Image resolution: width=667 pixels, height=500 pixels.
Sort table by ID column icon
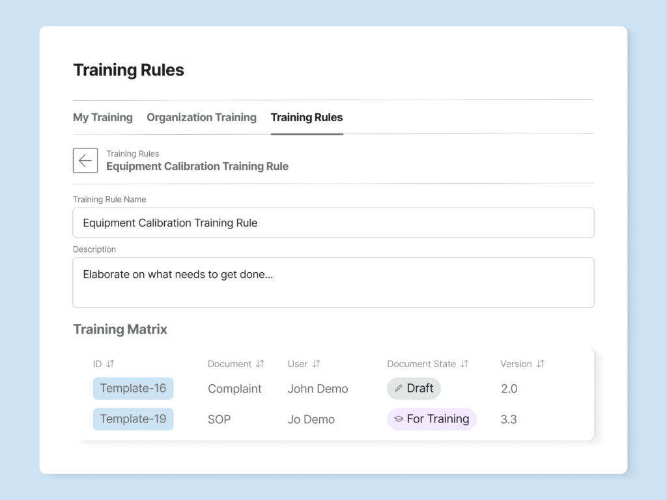110,364
